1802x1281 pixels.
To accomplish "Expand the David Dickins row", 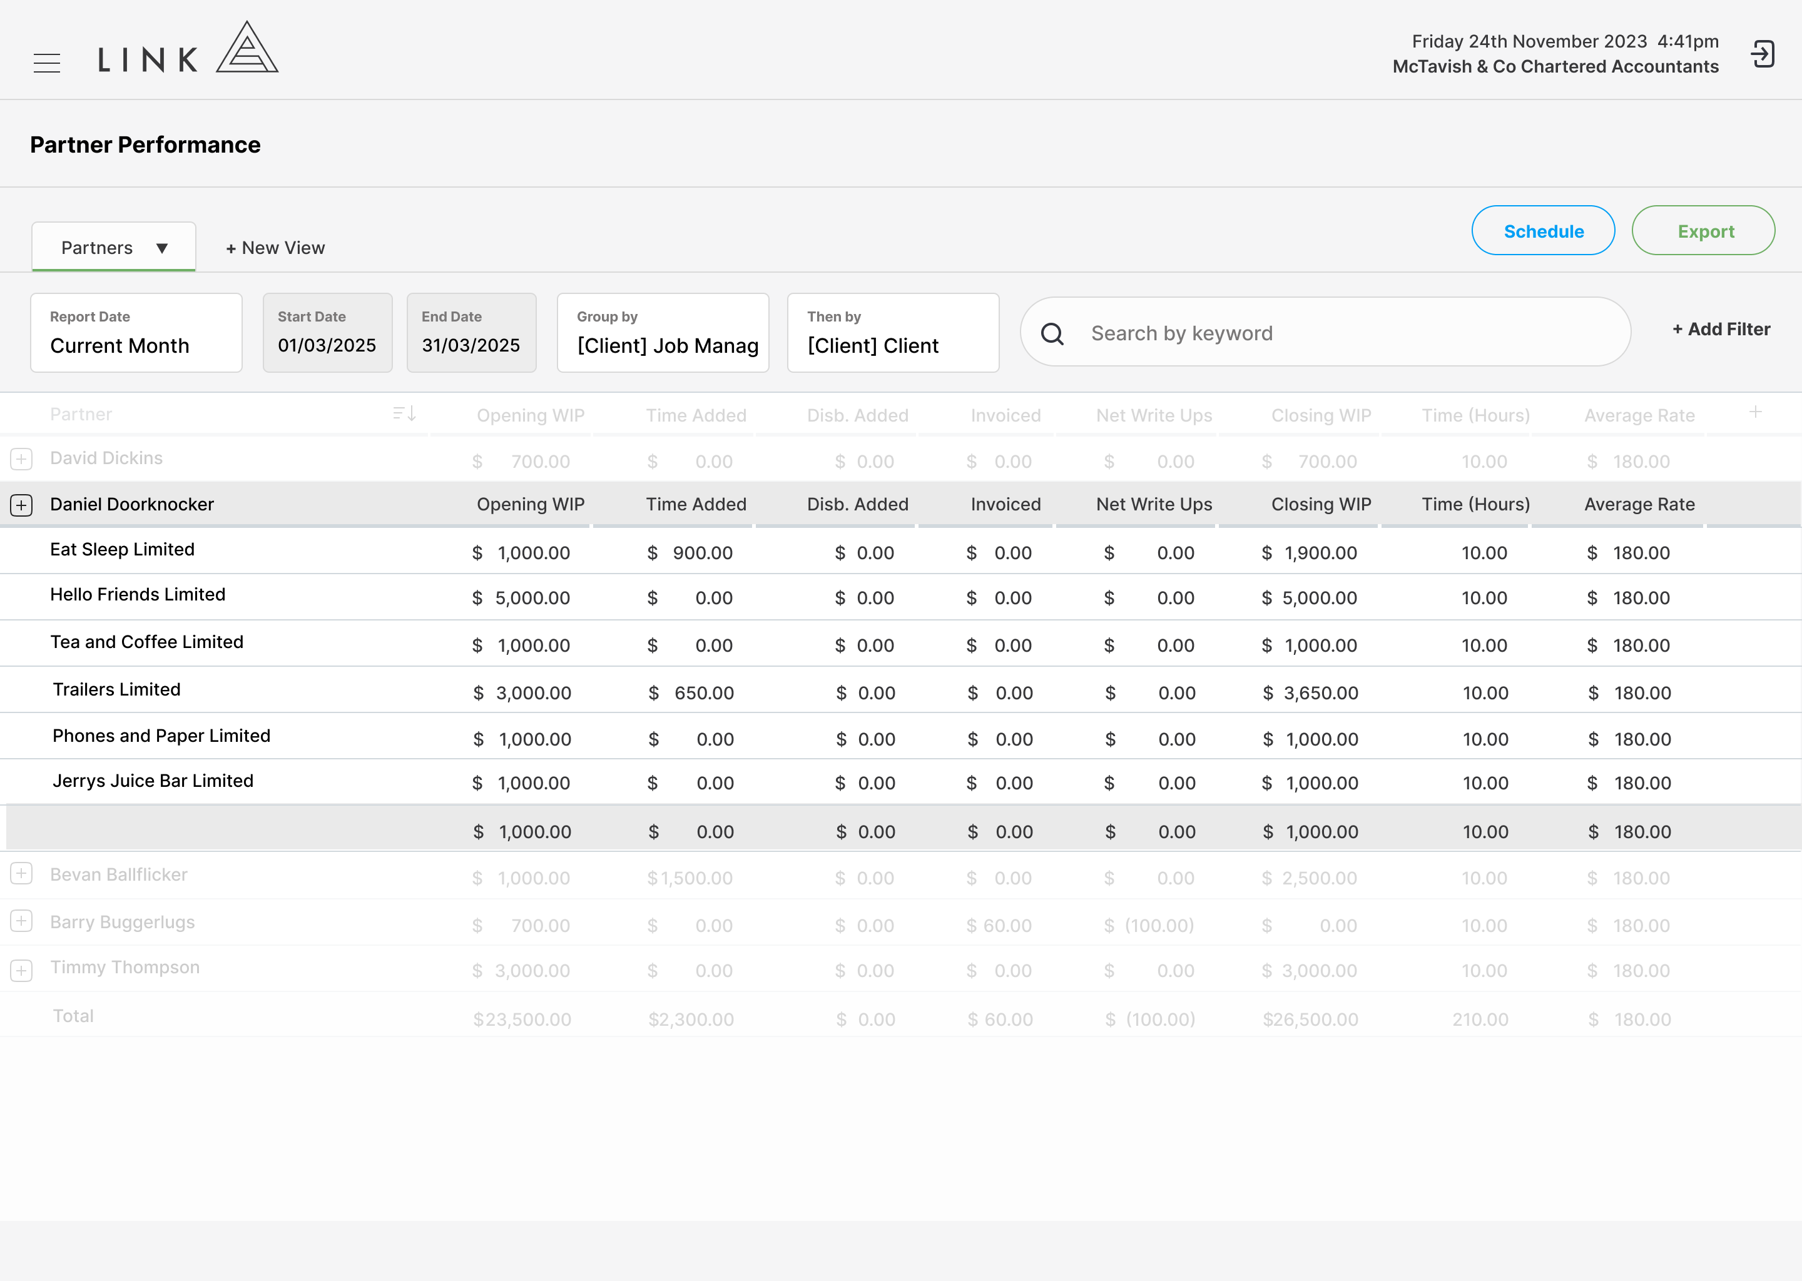I will (x=21, y=458).
